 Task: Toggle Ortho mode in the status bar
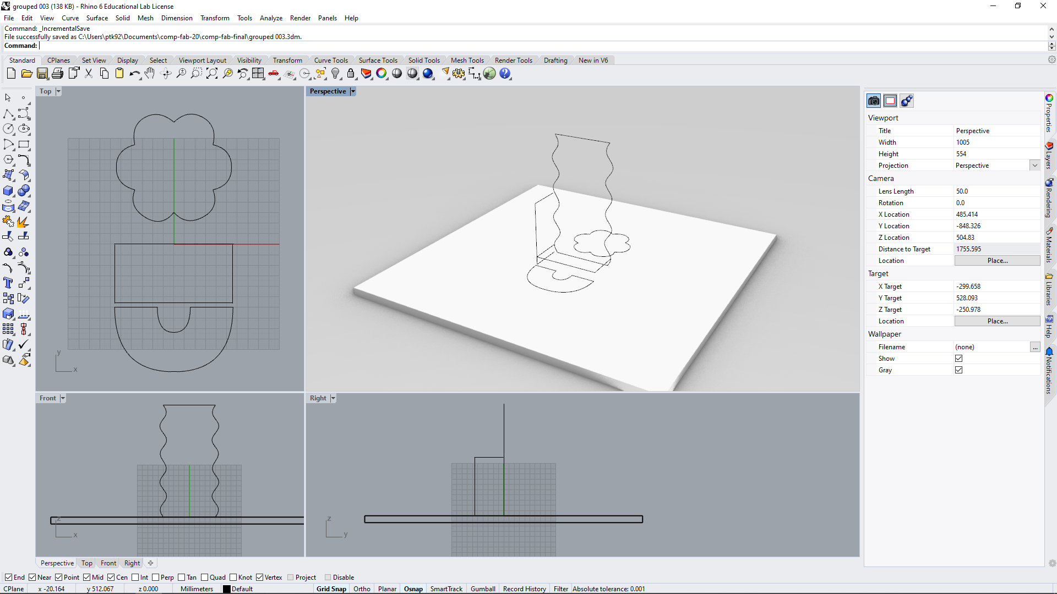tap(362, 588)
